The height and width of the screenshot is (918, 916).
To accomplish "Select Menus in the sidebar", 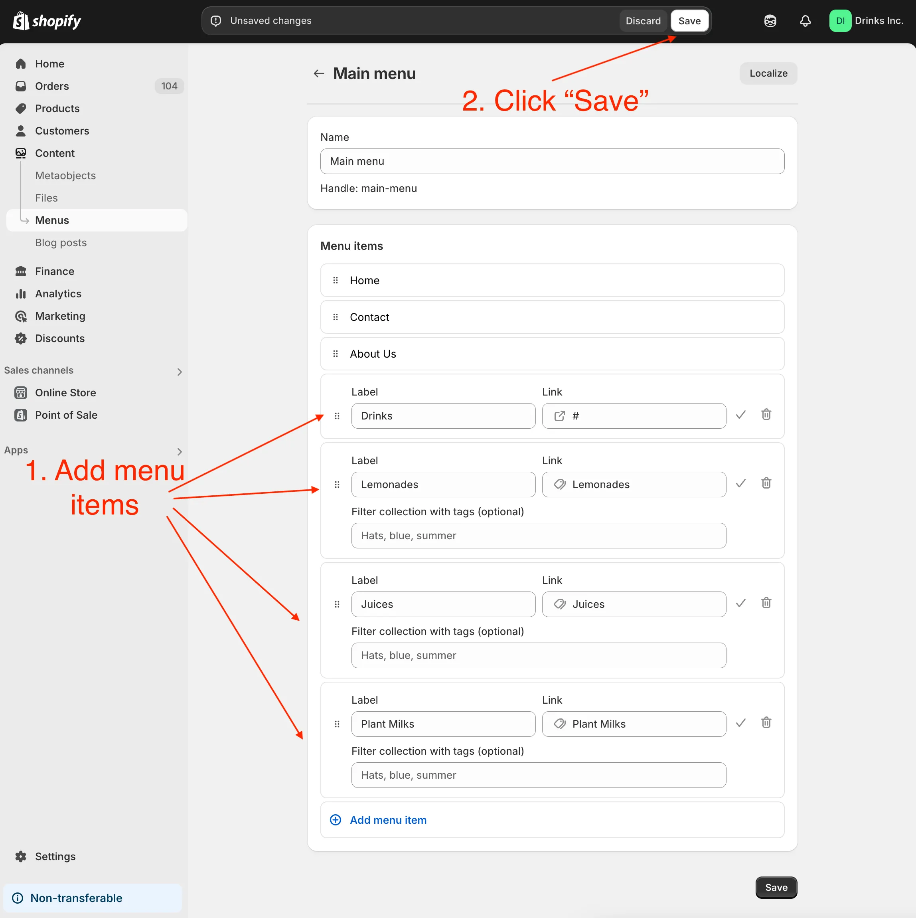I will (52, 220).
